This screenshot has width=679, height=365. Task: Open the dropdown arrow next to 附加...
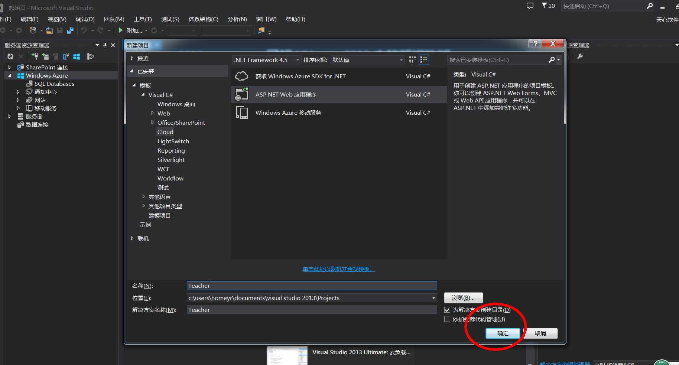click(146, 30)
